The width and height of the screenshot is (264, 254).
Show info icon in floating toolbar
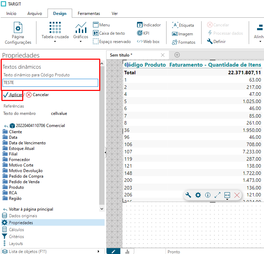click(208, 195)
